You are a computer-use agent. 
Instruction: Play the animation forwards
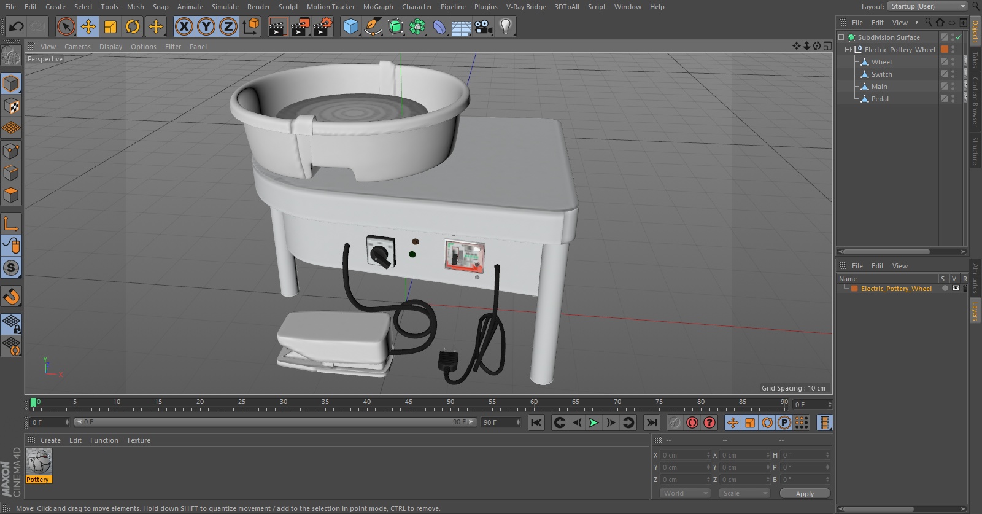593,422
